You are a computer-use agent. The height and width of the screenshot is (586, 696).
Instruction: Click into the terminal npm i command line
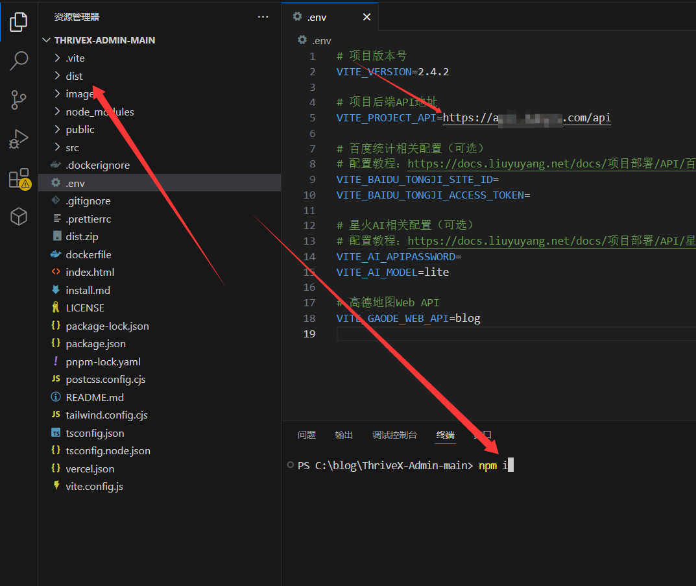point(496,465)
